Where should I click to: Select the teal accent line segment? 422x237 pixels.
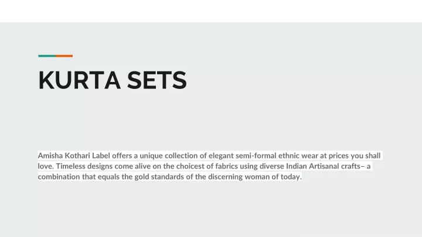[x=47, y=56]
